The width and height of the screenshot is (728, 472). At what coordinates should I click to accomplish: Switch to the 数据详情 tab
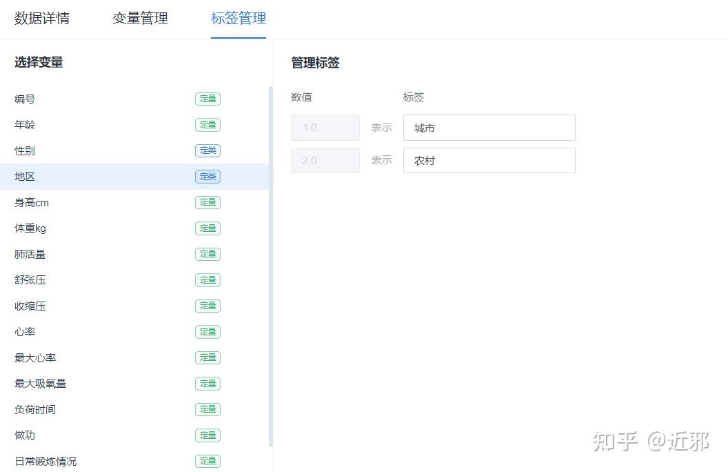point(42,19)
